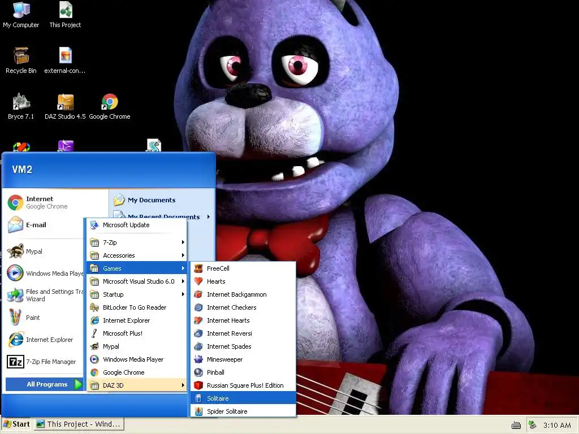Launch Pinball game
The image size is (579, 434).
pyautogui.click(x=243, y=372)
